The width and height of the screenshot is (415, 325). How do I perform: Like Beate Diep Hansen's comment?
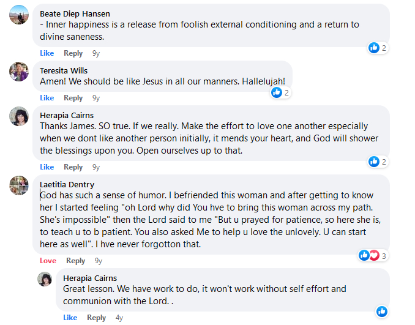[47, 53]
